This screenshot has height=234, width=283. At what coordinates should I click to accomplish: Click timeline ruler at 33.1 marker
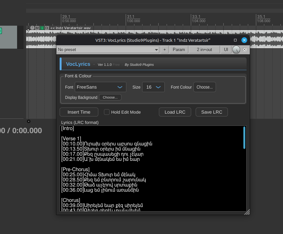196,17
